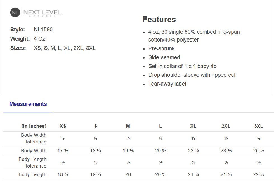
Task: Click the M column header
Action: pos(128,126)
